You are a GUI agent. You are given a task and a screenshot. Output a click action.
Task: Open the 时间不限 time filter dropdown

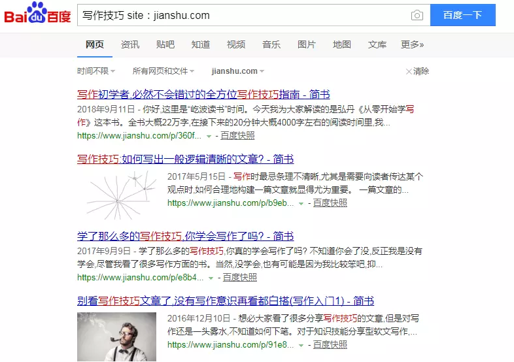(x=96, y=71)
